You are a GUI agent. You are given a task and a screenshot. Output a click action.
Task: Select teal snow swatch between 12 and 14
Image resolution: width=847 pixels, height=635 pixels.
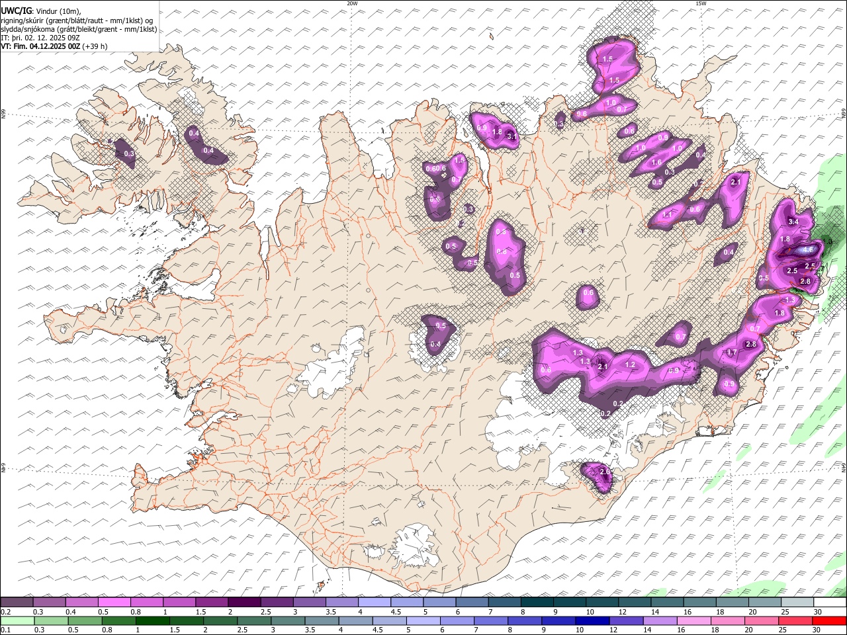pyautogui.click(x=635, y=602)
